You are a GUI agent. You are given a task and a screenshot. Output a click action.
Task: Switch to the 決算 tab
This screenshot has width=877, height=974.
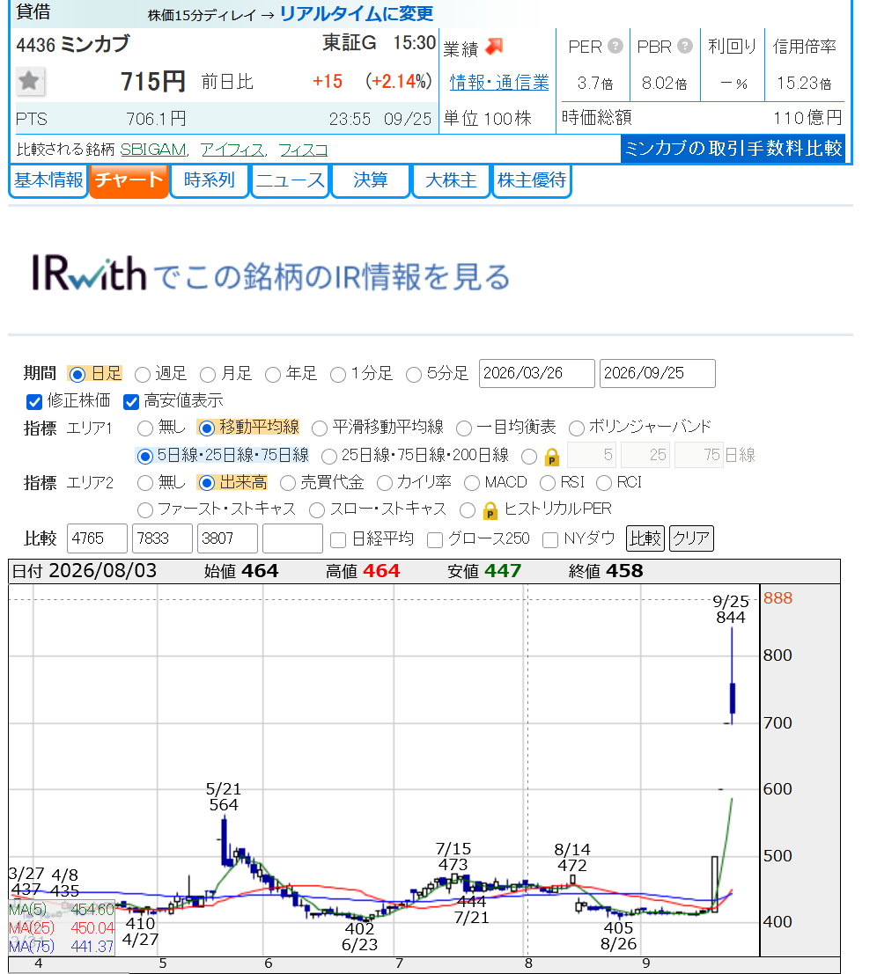[371, 180]
